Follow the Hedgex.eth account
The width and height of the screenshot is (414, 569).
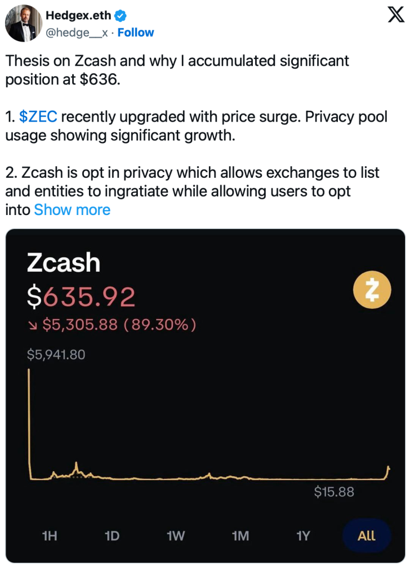click(136, 33)
